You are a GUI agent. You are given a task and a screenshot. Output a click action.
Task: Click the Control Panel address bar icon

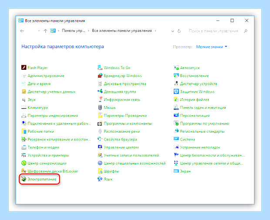[53, 31]
